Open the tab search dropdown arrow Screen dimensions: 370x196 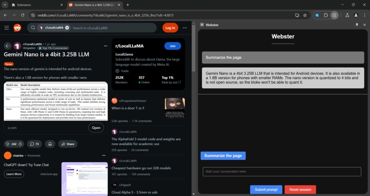(x=5, y=5)
